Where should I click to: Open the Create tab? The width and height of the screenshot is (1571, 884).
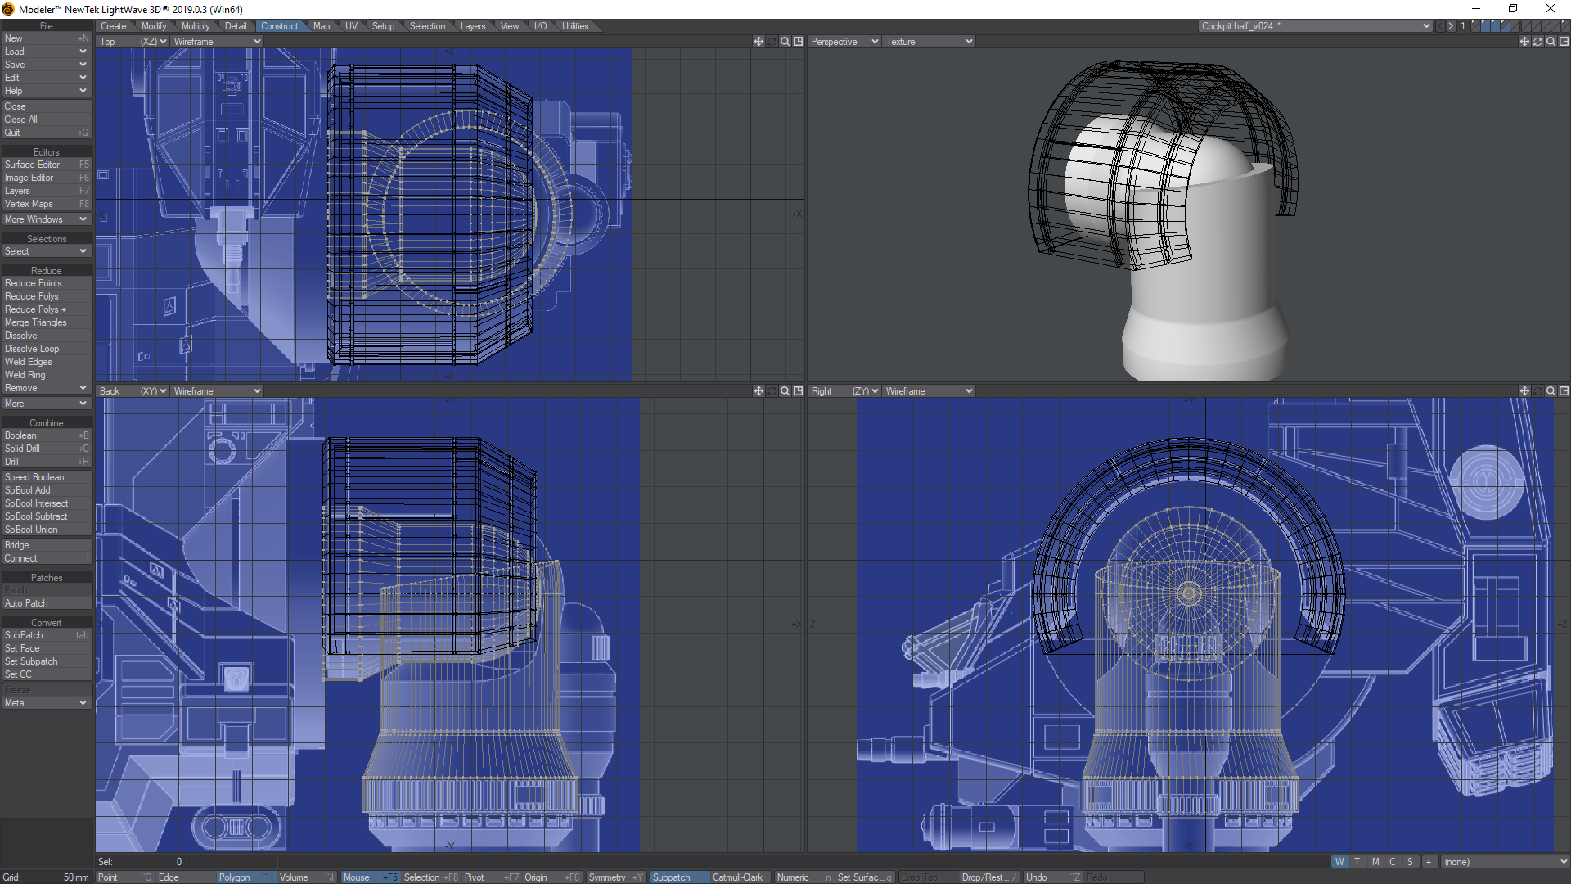[x=113, y=26]
